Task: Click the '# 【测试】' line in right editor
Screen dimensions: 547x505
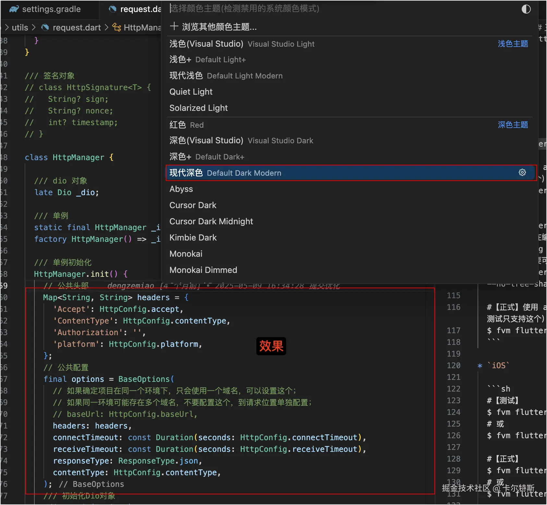Action: pos(503,401)
